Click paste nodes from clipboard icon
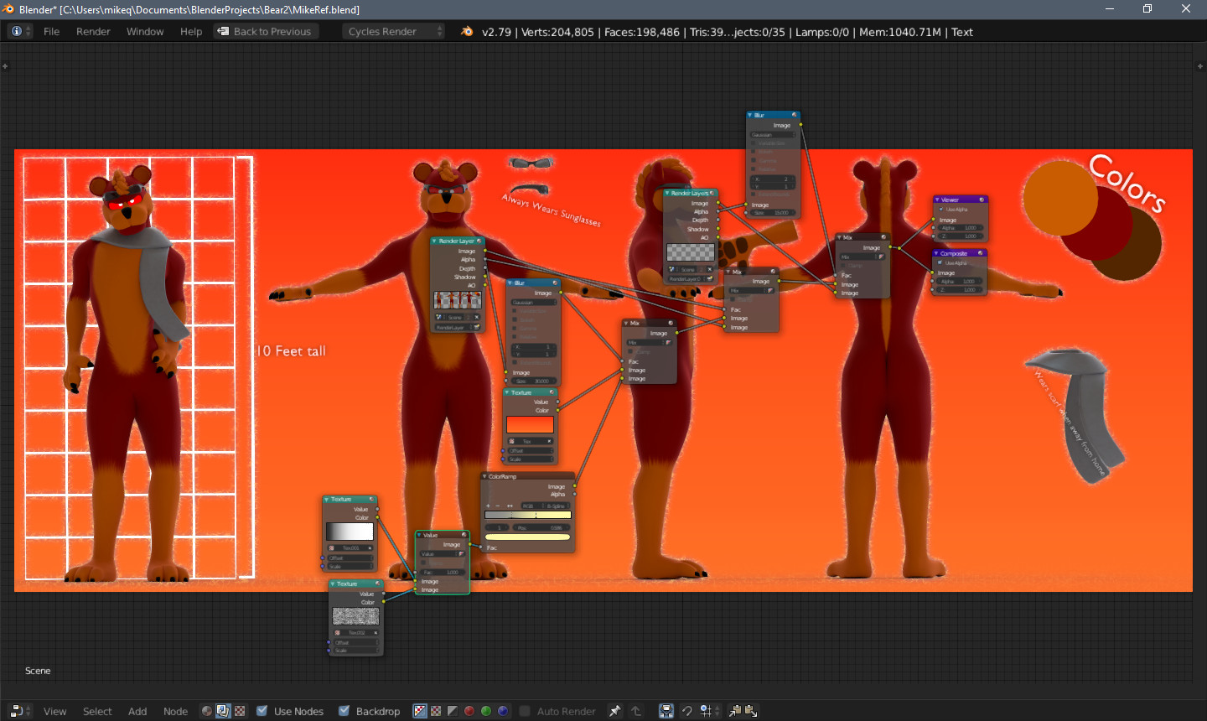Viewport: 1207px width, 721px height. [751, 711]
